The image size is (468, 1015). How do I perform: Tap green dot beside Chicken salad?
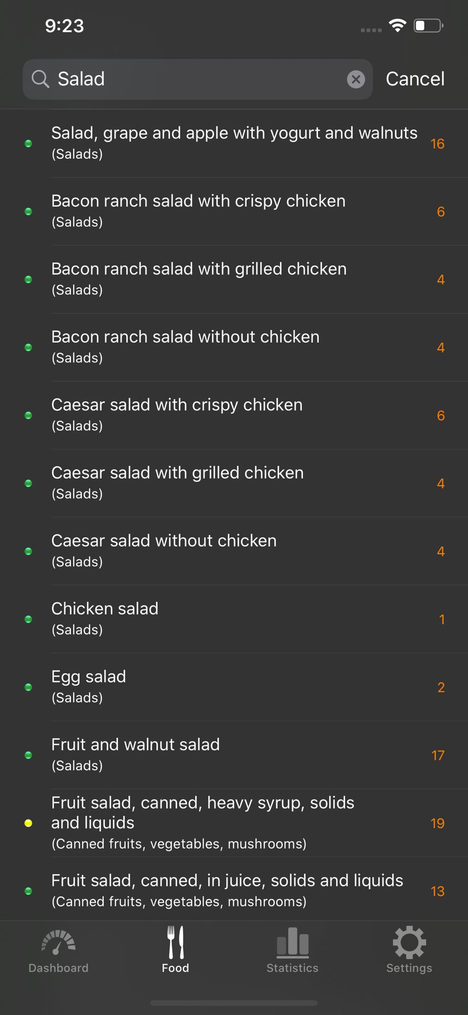coord(28,619)
